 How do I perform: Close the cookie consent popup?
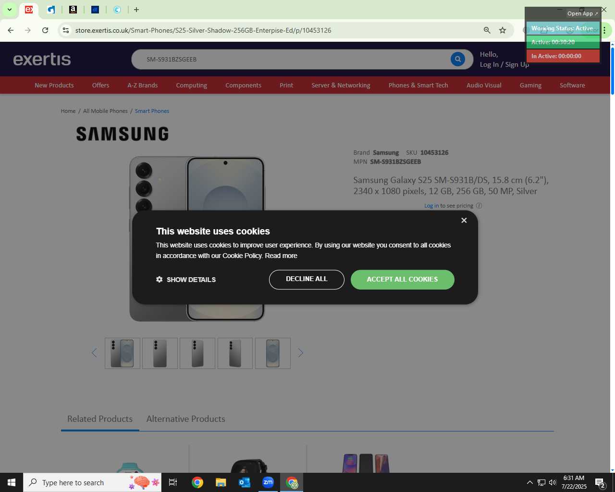pyautogui.click(x=464, y=220)
